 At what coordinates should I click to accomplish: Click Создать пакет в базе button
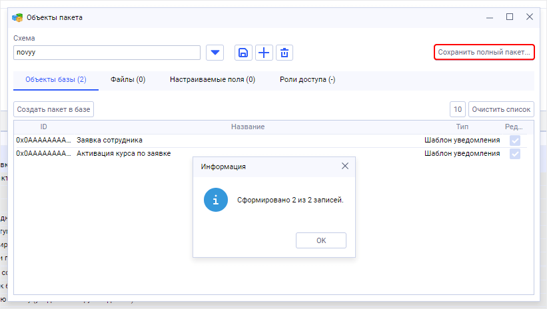pyautogui.click(x=54, y=109)
